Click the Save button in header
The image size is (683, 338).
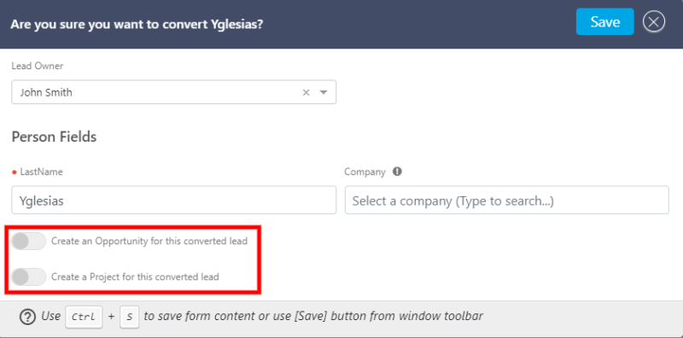605,21
